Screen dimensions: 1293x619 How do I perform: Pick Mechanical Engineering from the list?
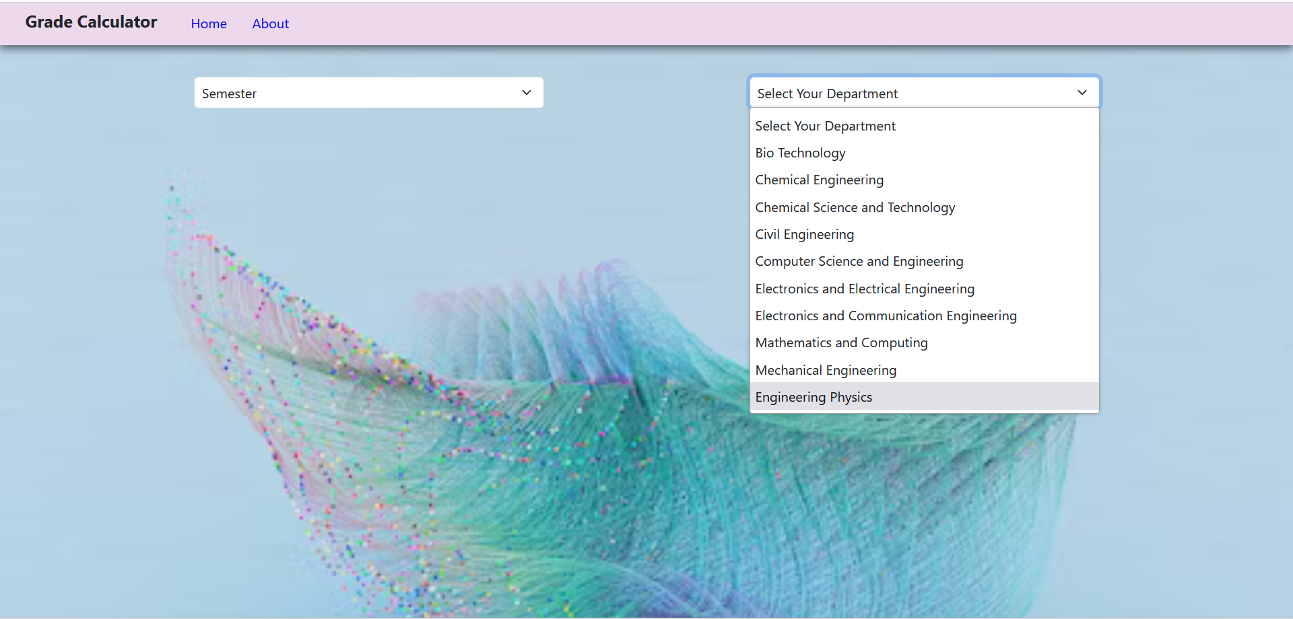[x=825, y=370]
